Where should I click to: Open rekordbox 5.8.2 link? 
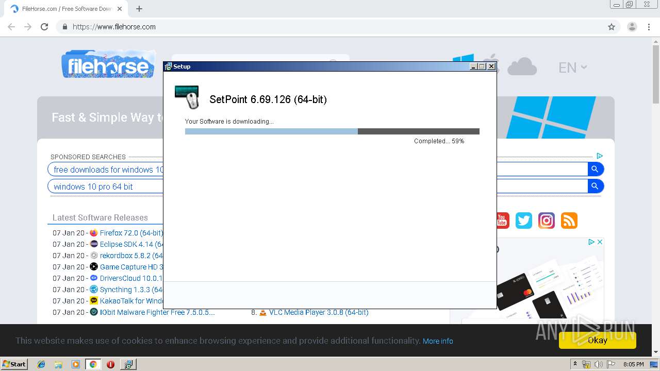[x=131, y=256]
